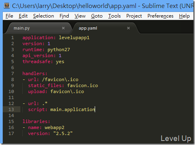Open the Project menu
This screenshot has height=145, width=195.
[x=134, y=16]
